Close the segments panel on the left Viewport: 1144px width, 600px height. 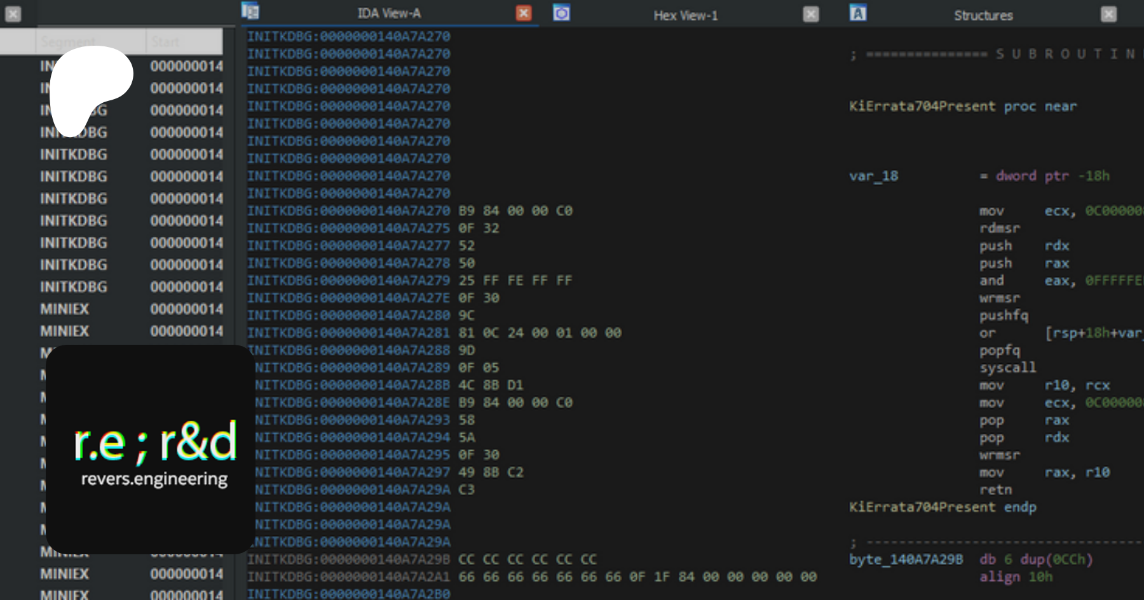click(13, 15)
